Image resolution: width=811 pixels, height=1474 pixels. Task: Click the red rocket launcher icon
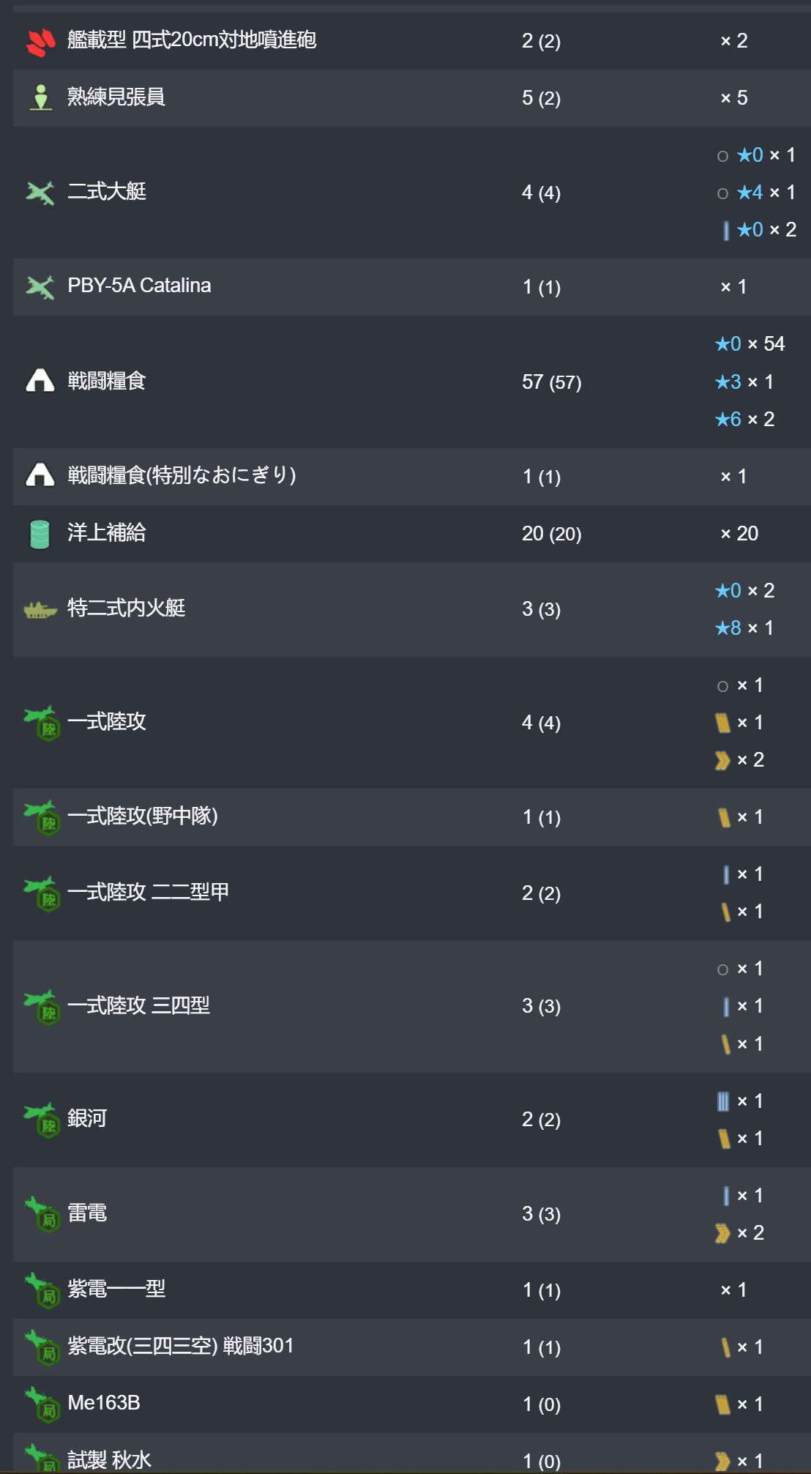tap(40, 41)
